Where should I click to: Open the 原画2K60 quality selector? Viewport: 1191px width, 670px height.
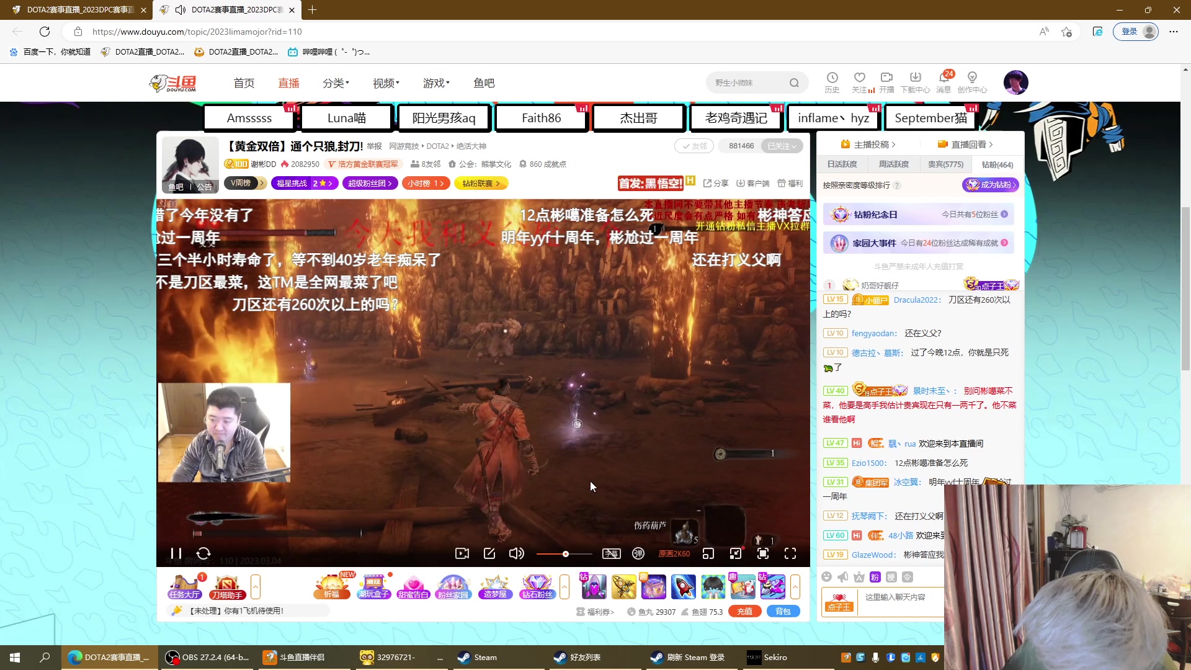coord(674,553)
